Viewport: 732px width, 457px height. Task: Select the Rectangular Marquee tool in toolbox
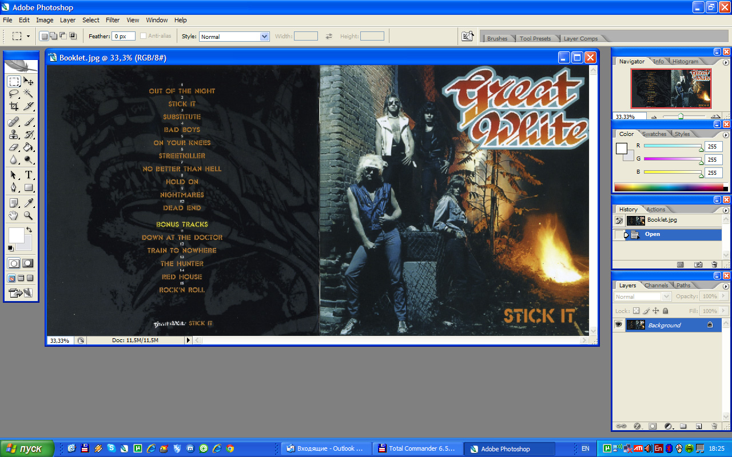(x=14, y=81)
